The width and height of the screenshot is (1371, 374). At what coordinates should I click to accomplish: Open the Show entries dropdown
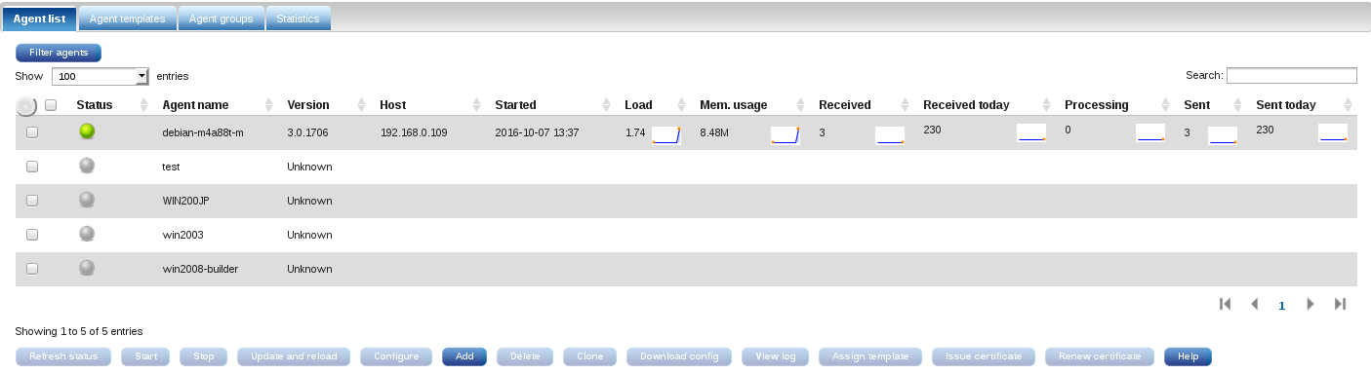100,75
